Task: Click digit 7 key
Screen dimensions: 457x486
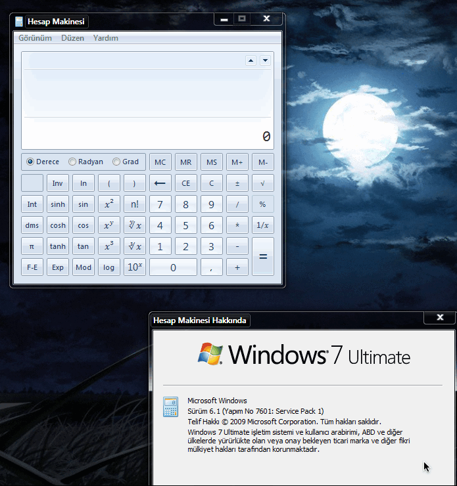Action: coord(160,204)
